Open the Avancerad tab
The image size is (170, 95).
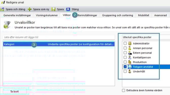[x=160, y=15]
